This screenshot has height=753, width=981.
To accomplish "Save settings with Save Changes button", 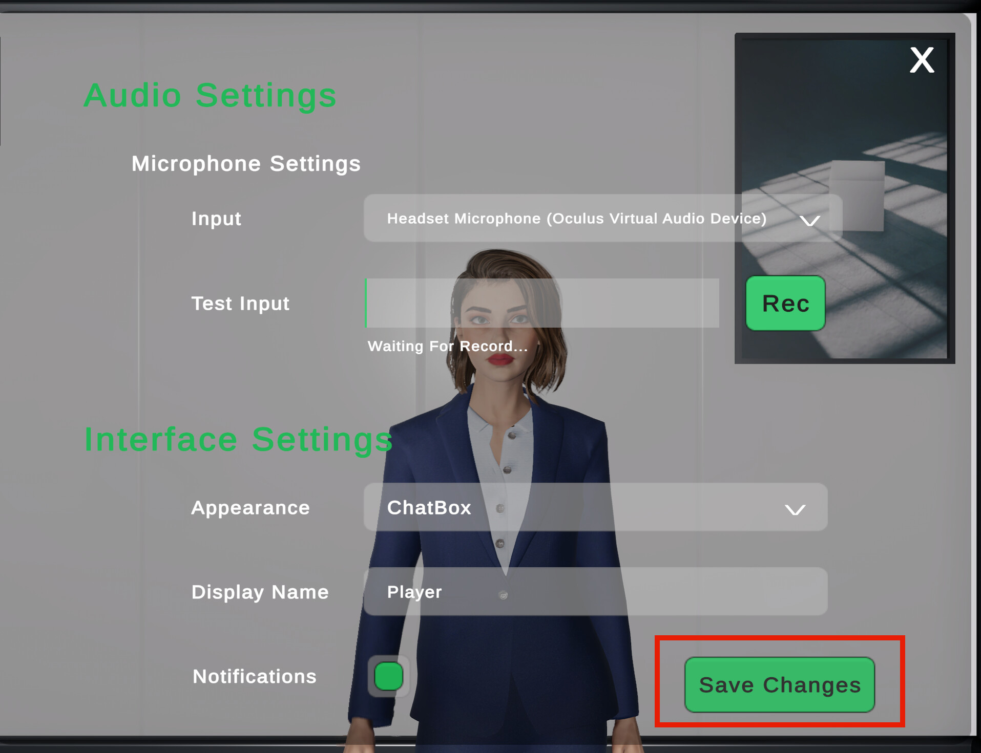I will (780, 684).
